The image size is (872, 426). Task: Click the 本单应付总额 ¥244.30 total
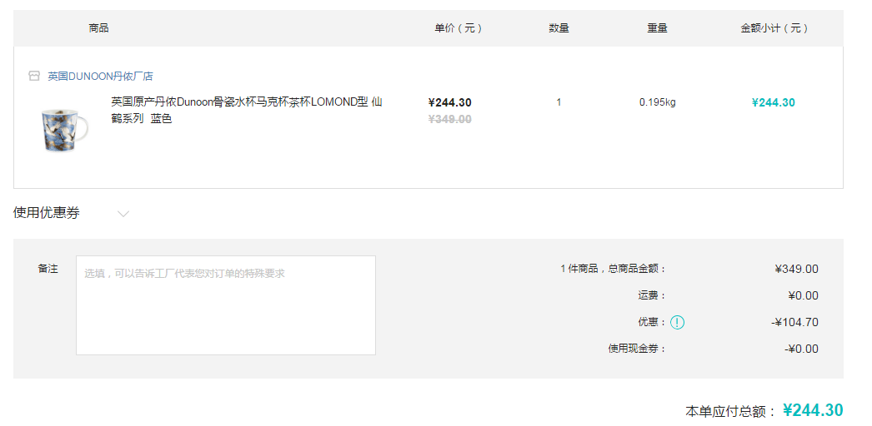click(x=813, y=410)
